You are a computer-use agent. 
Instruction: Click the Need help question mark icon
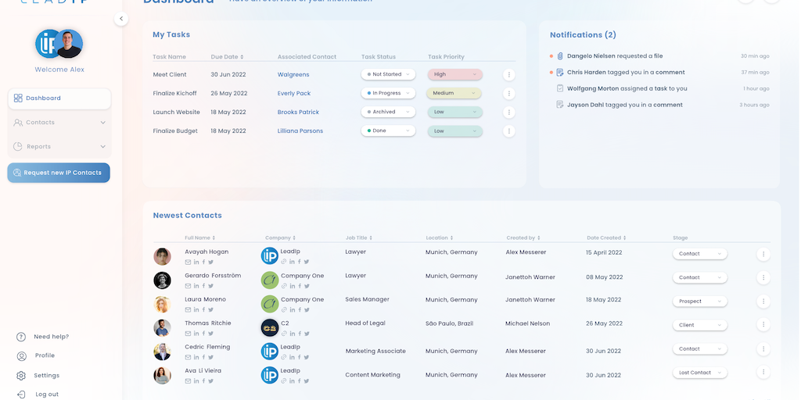[21, 337]
